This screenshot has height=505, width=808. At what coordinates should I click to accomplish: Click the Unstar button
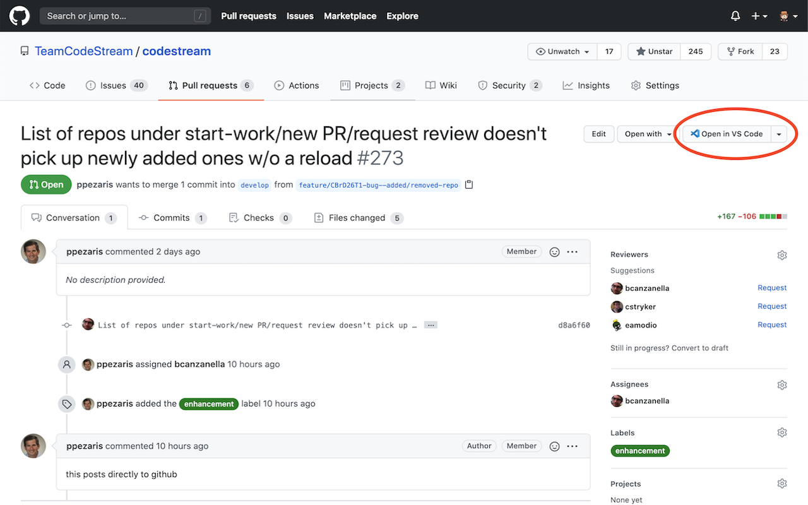[654, 51]
